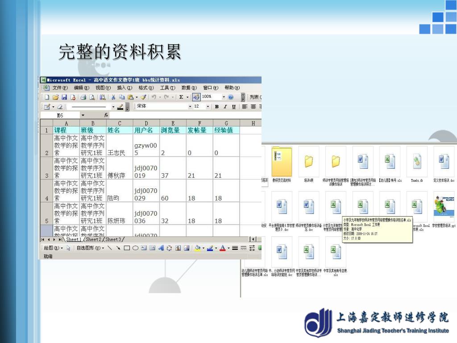Click the Select Objects pointer icon
Viewport: 457px width, 343px height.
coord(68,248)
